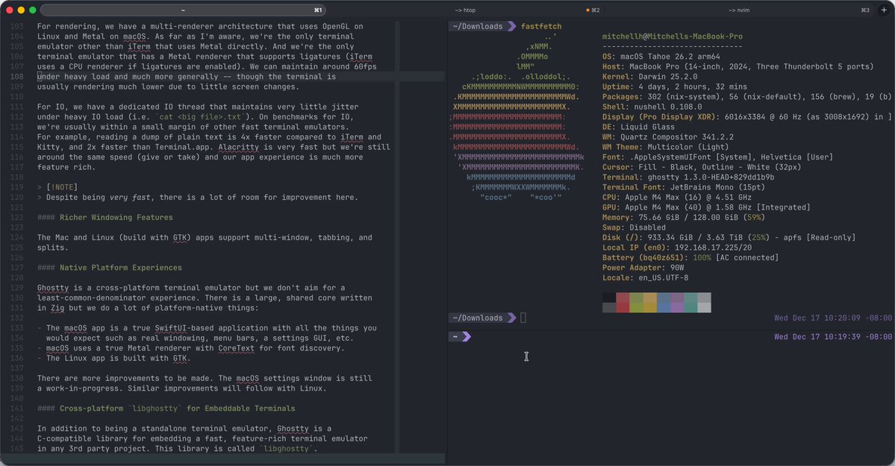Click the magenta color block in fastfetch palette
895x466 pixels.
(677, 302)
